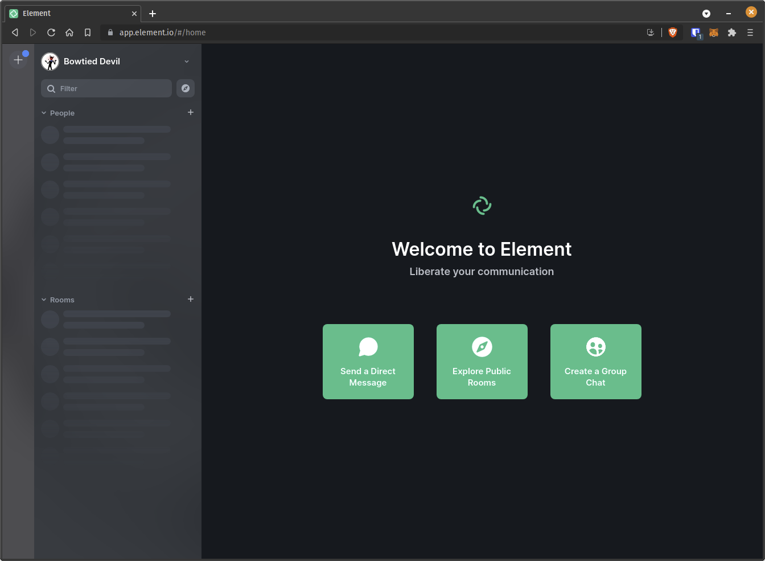Close the browser window
This screenshot has height=561, width=765.
coord(751,12)
